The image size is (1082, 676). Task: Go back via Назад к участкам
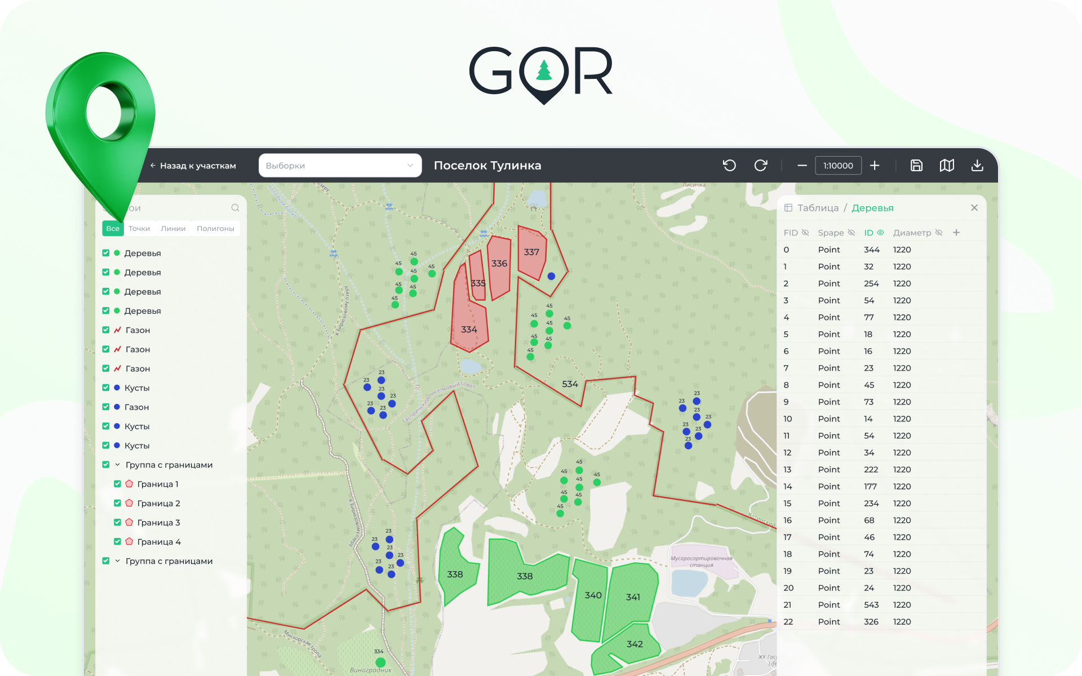point(193,166)
